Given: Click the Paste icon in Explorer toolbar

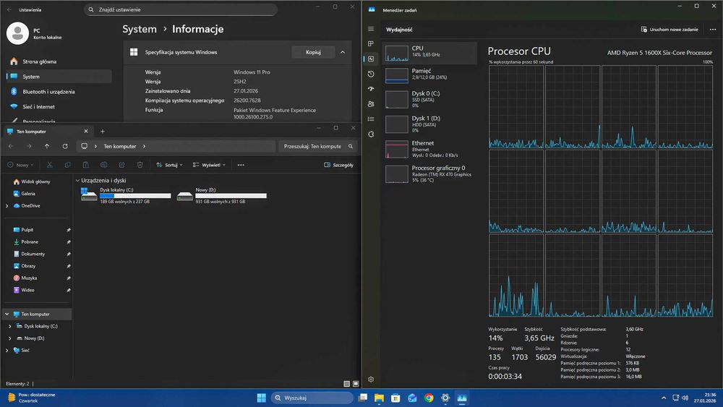Looking at the screenshot, I should pyautogui.click(x=86, y=165).
